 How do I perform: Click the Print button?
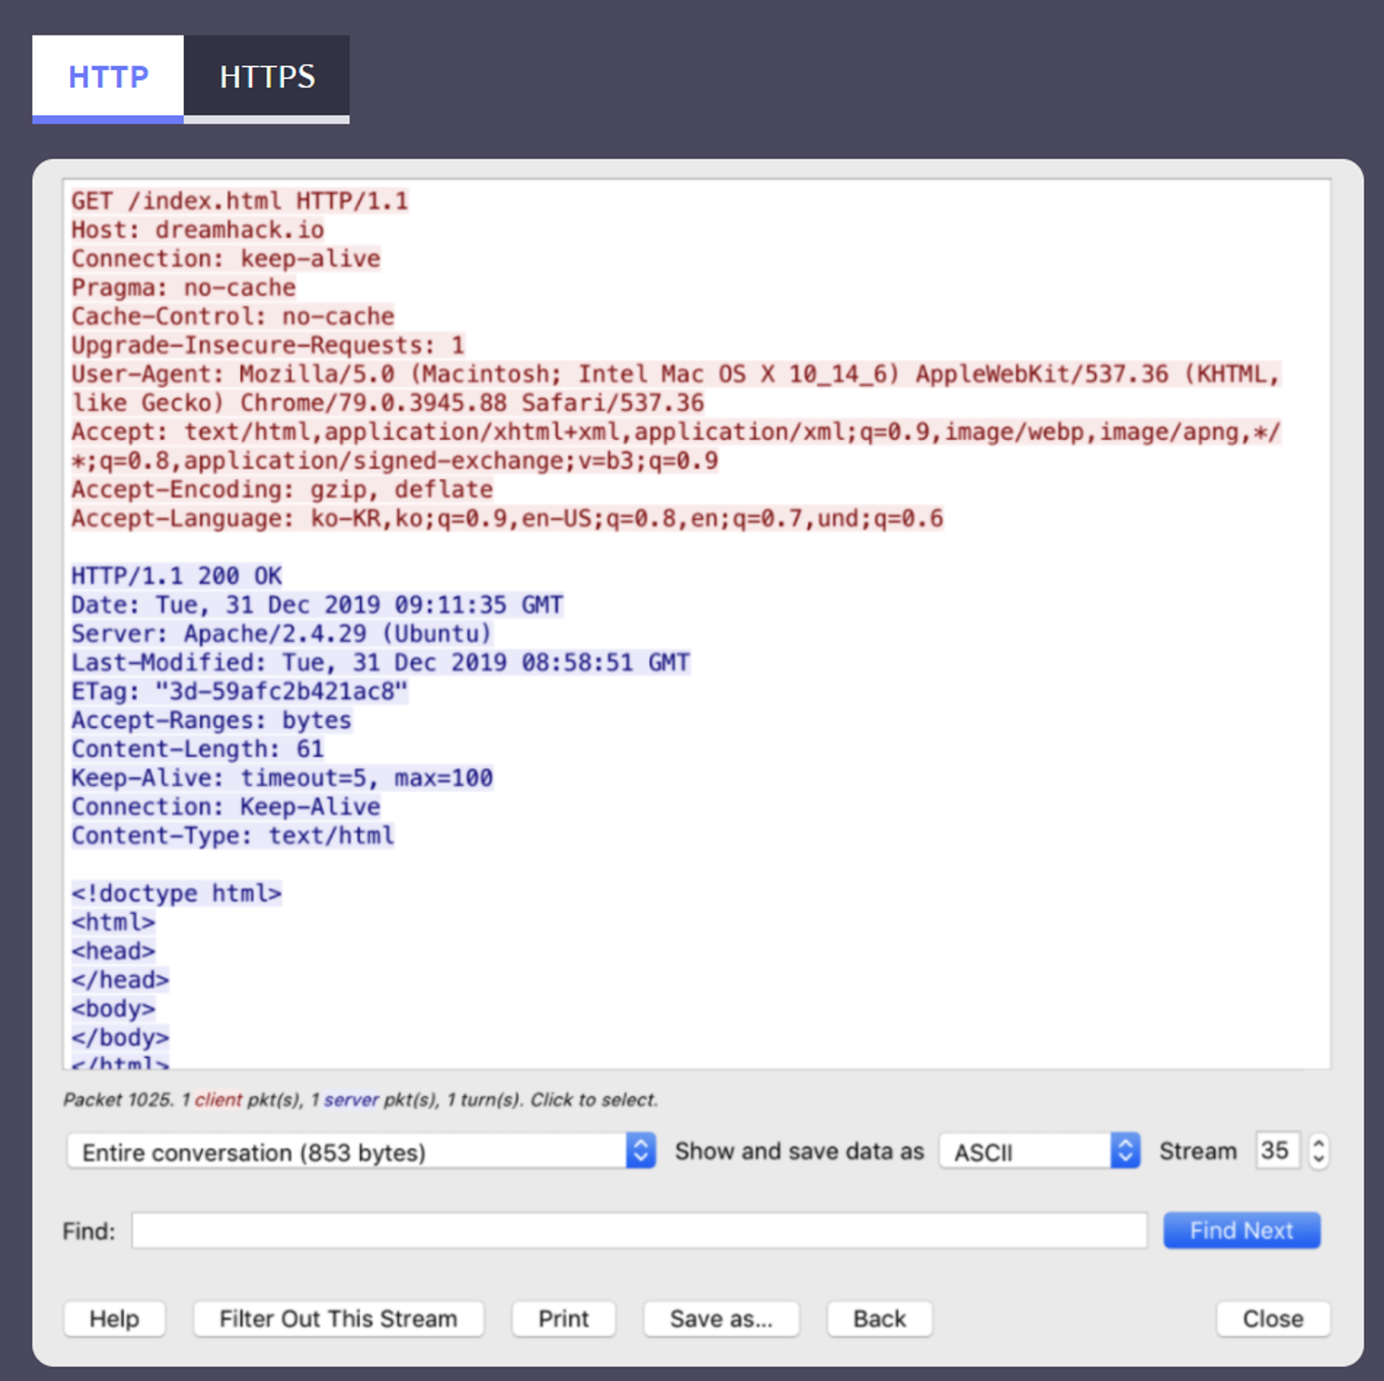(x=563, y=1319)
